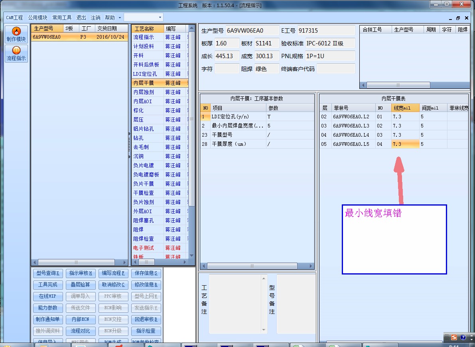475x347 pixels.
Task: Click the 在线WIP button
Action: click(x=48, y=296)
